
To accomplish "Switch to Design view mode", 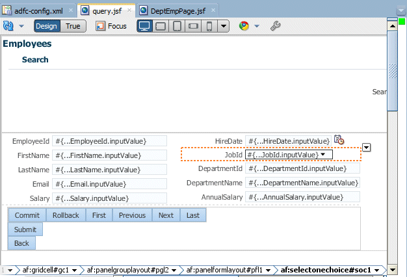I will (x=46, y=26).
